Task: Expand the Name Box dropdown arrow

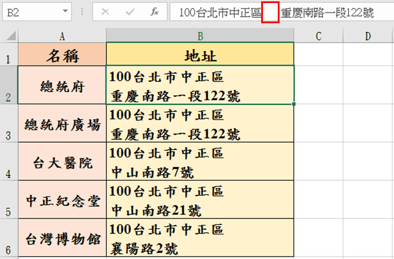Action: click(x=66, y=12)
